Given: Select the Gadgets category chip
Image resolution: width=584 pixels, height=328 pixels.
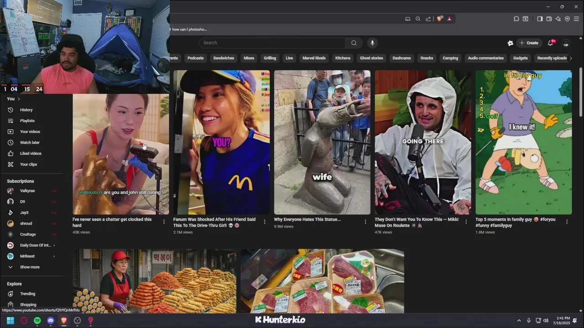Looking at the screenshot, I should point(520,58).
